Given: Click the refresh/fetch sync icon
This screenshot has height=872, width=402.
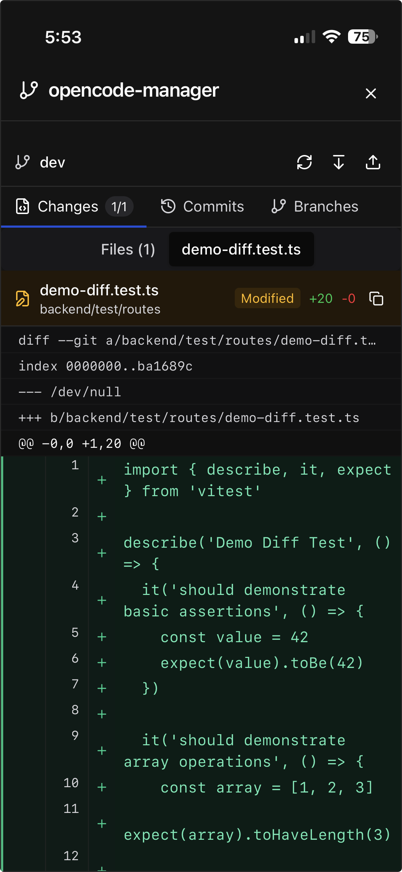Looking at the screenshot, I should pos(304,162).
